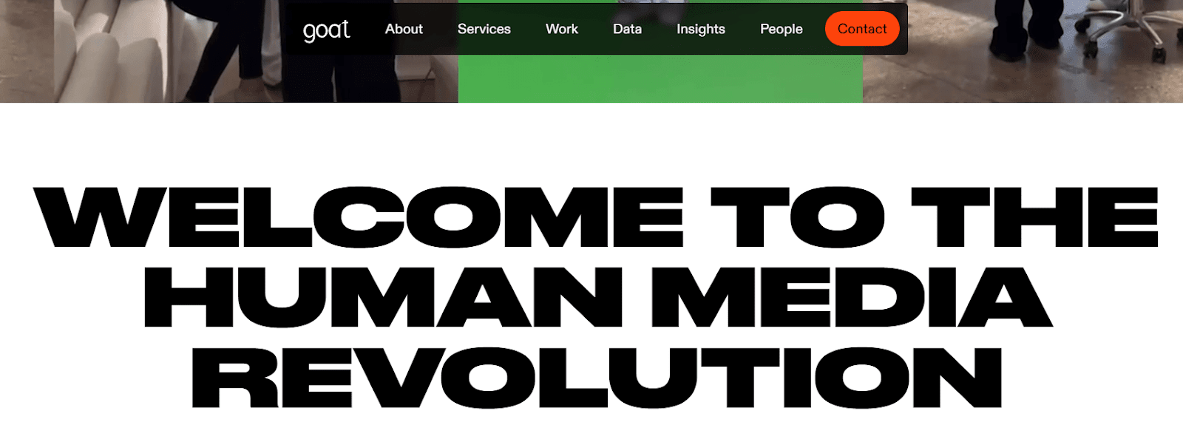Click the word TO in the headline

coord(797,217)
